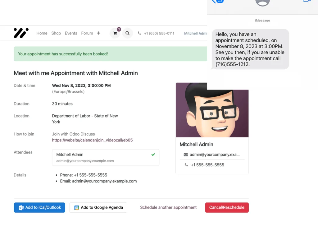Click Schedule another appointment link

tap(168, 207)
